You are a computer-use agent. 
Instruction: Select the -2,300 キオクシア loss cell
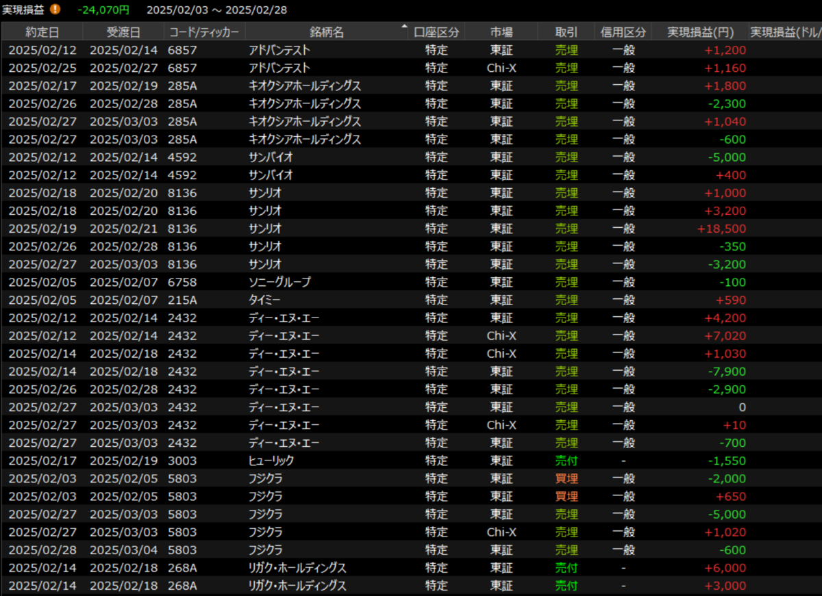pos(726,104)
